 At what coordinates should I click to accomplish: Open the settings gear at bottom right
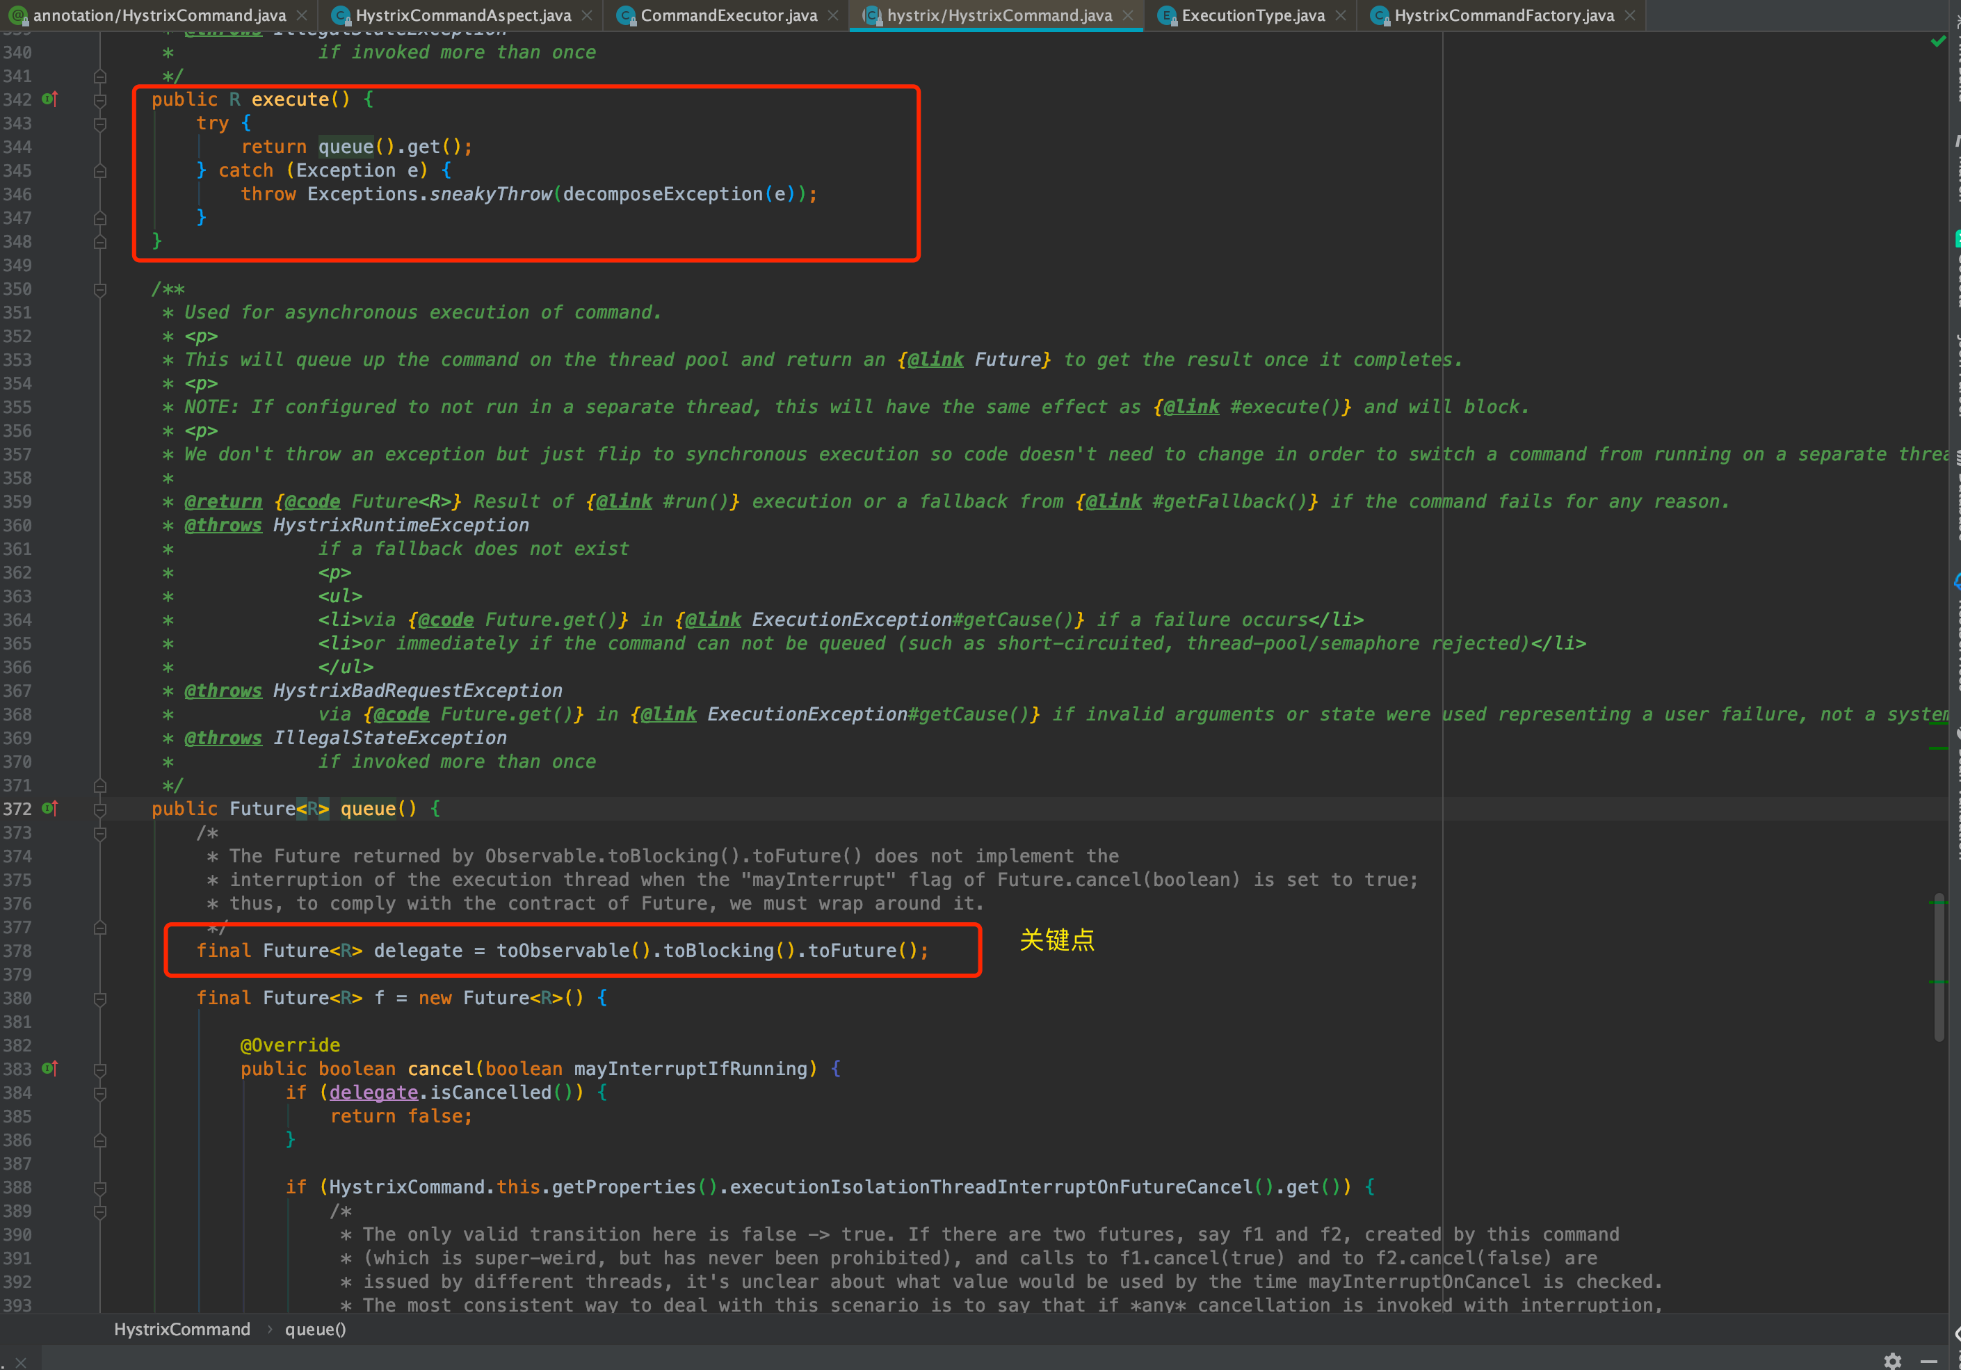(1893, 1360)
